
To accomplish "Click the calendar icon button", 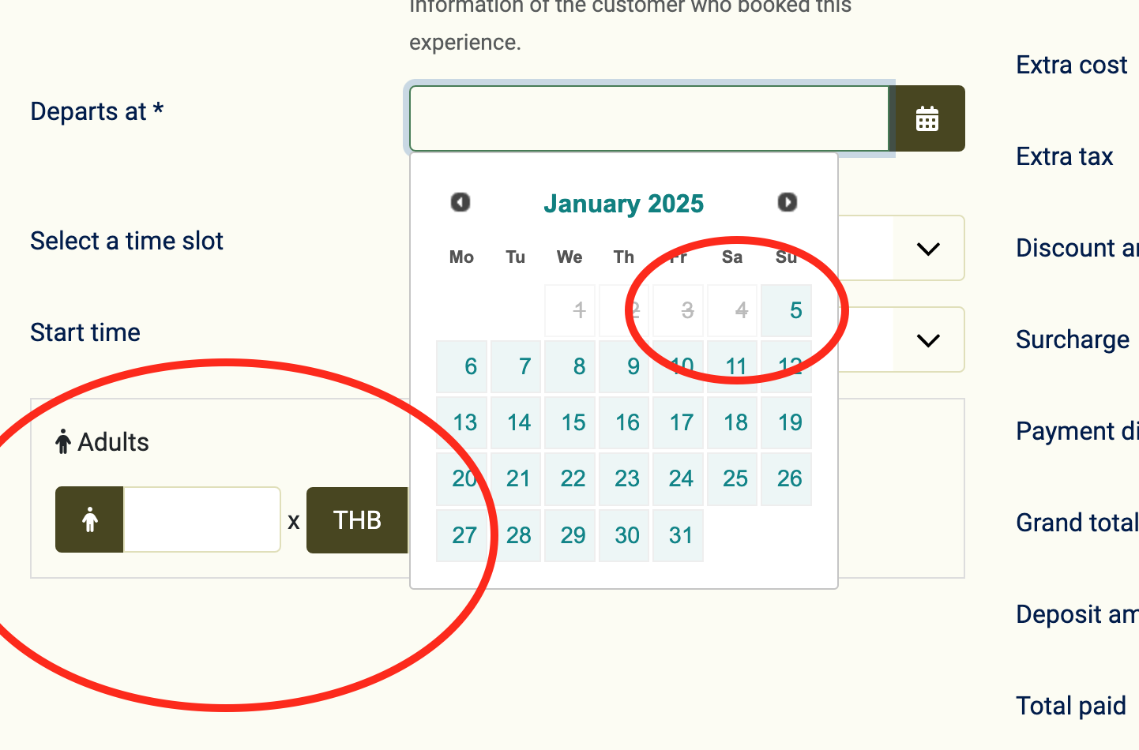I will (x=927, y=118).
